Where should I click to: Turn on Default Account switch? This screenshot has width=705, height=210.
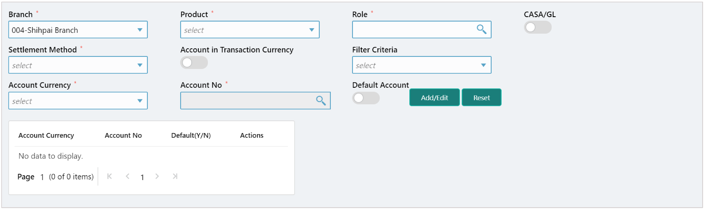click(x=366, y=98)
